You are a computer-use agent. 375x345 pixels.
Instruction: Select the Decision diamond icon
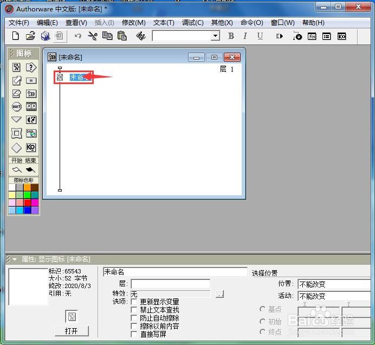(16, 148)
